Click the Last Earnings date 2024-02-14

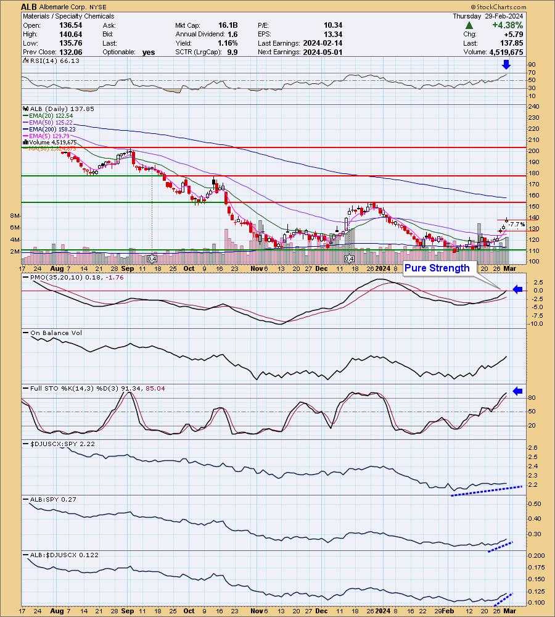click(323, 43)
